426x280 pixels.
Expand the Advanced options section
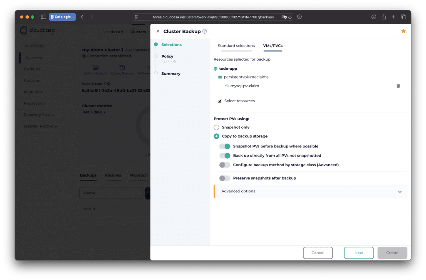[399, 192]
